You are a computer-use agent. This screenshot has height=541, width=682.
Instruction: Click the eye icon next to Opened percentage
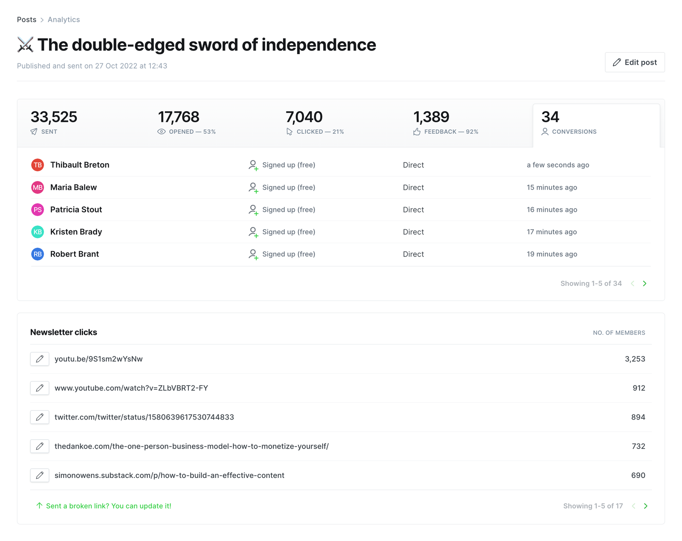pos(161,132)
